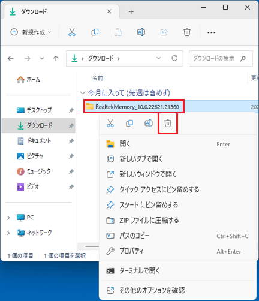Screen dimensions: 259x301
Task: Choose スタート にピン留めする
Action: pyautogui.click(x=177, y=205)
